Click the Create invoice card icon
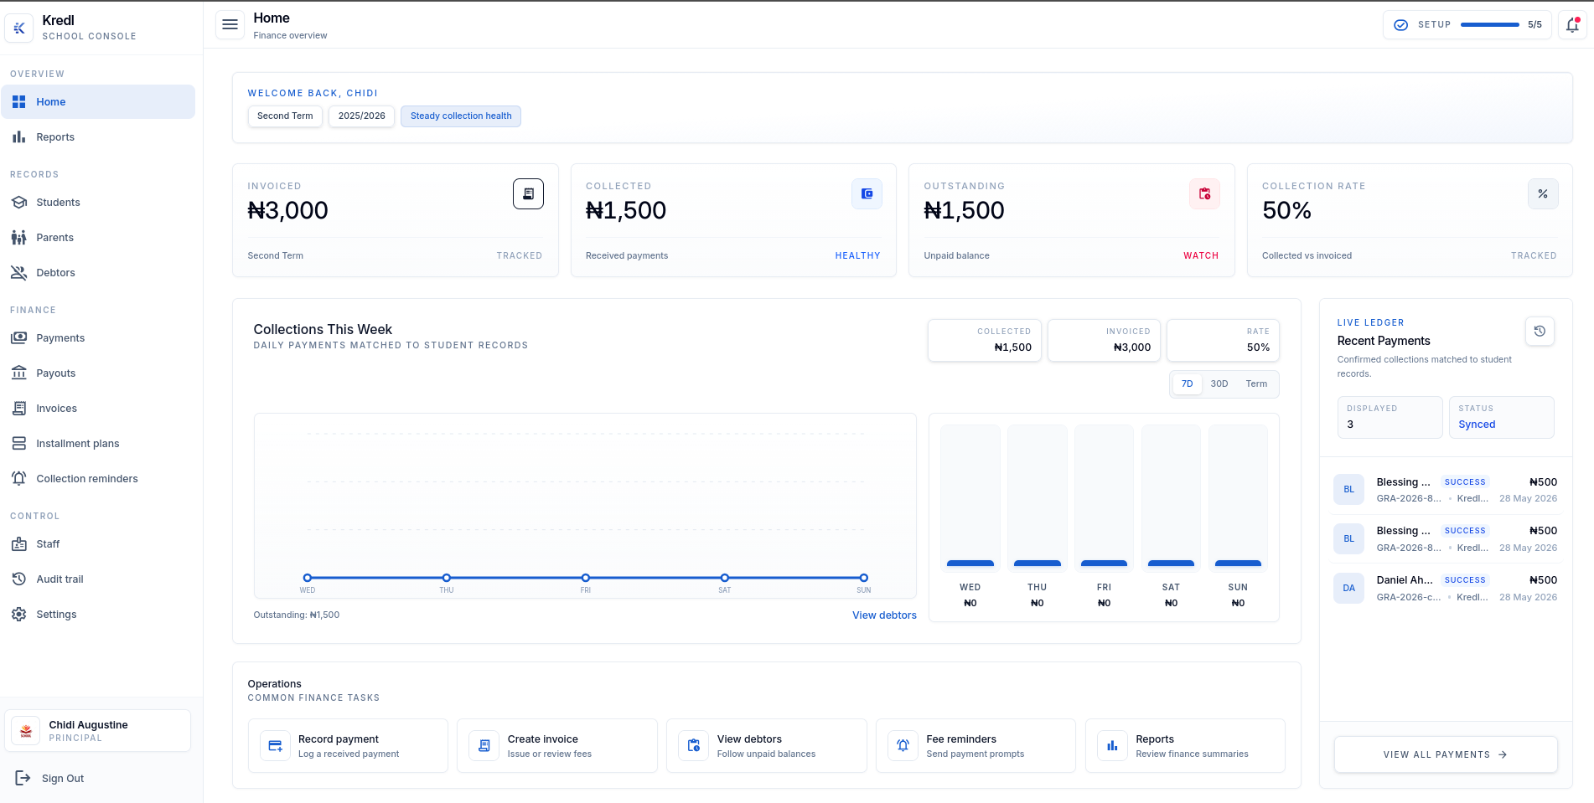The width and height of the screenshot is (1594, 803). pos(484,745)
